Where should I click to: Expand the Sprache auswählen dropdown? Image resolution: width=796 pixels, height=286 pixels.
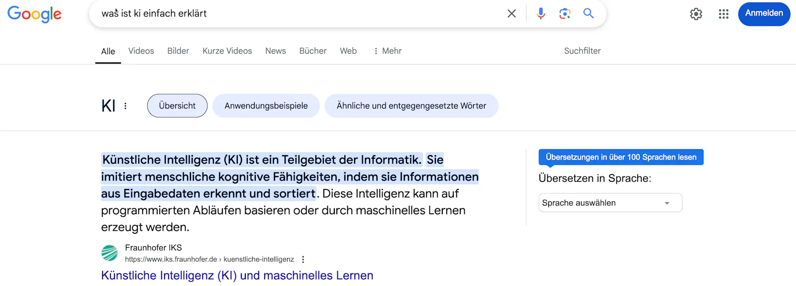(610, 203)
